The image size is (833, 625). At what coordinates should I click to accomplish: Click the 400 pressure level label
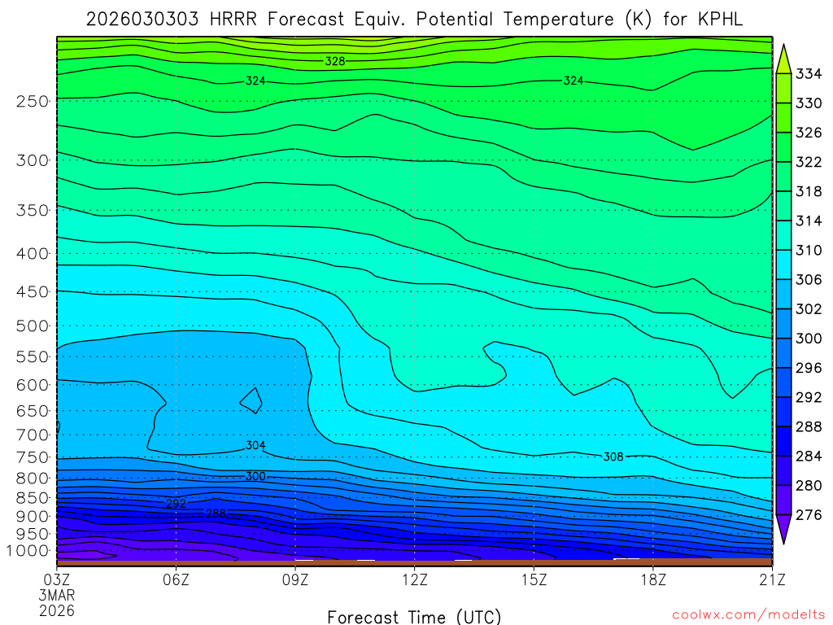33,254
